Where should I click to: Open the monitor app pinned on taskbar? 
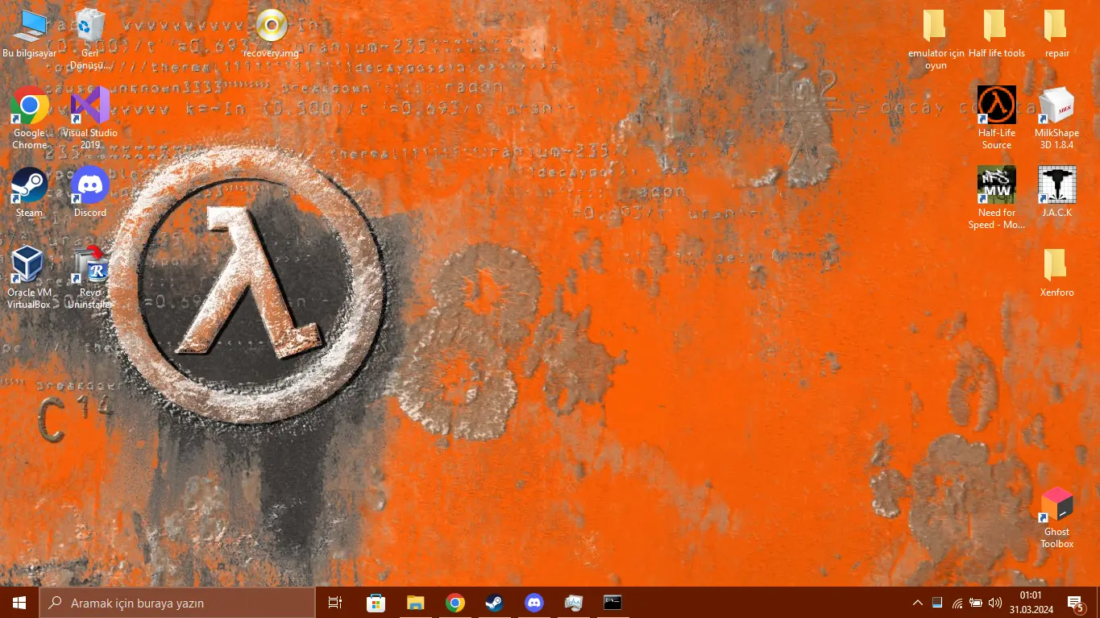tap(573, 603)
